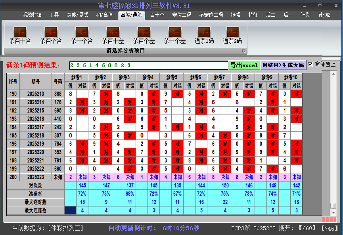Click the 参考10 column header
Viewport: 343px width, 235px height.
click(291, 77)
